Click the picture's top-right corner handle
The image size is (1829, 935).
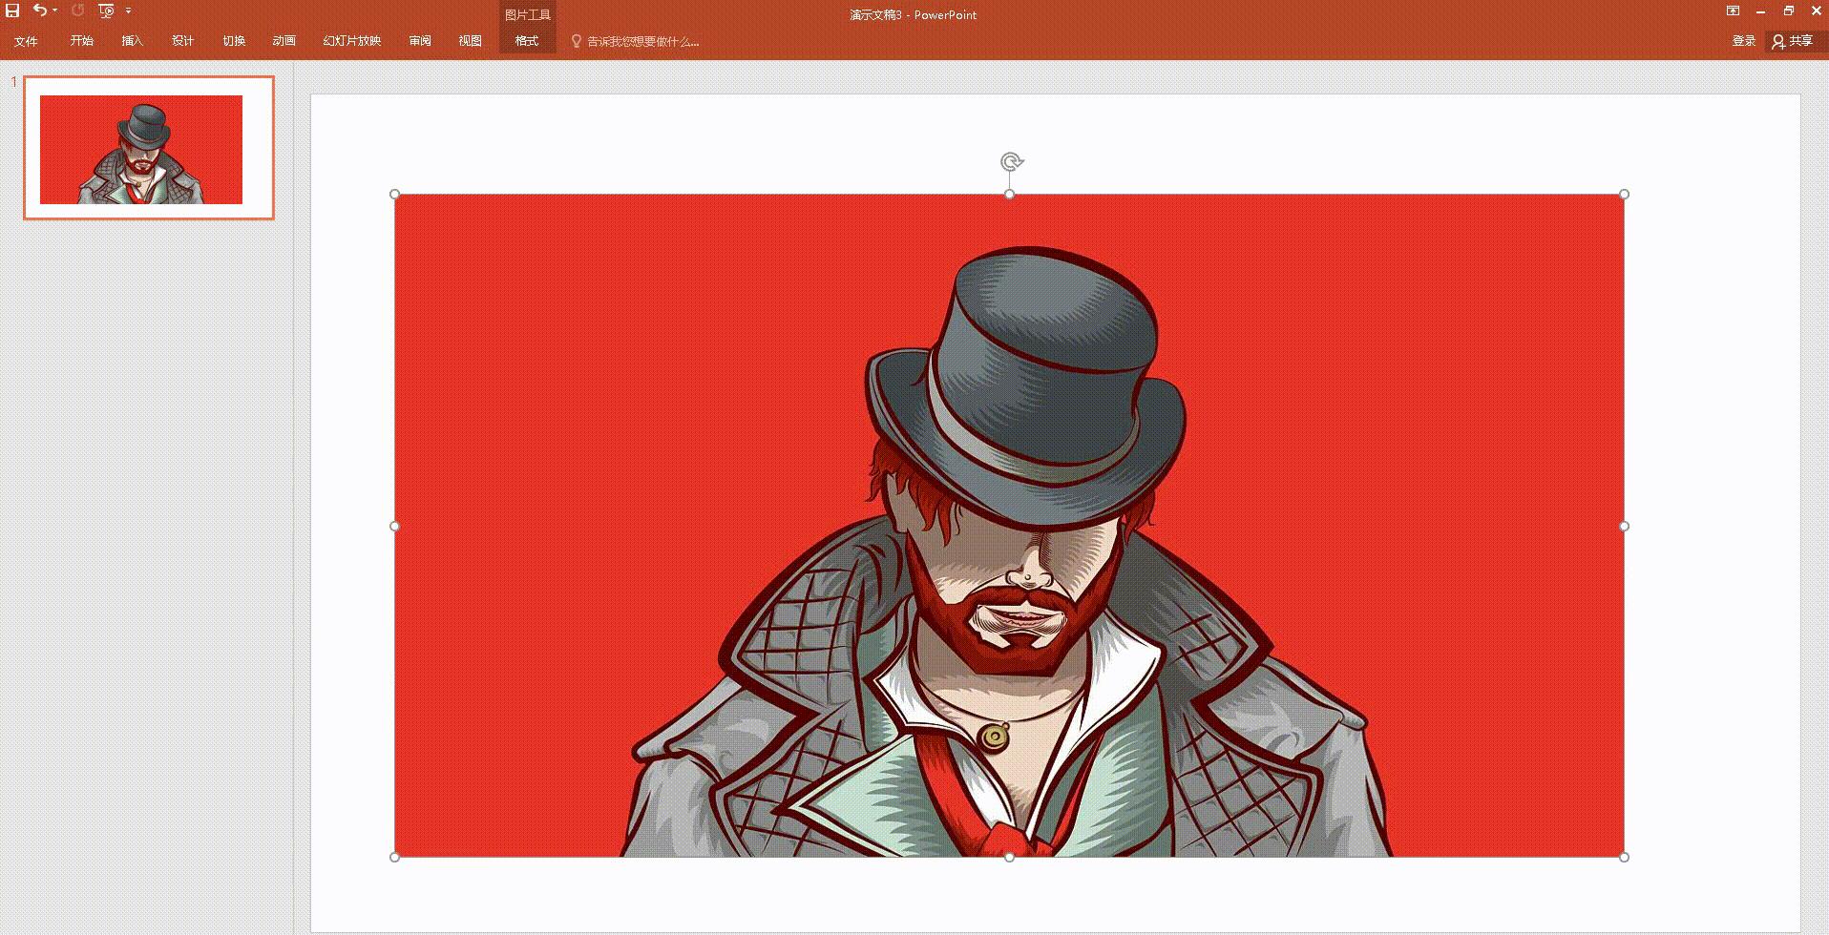click(1625, 195)
